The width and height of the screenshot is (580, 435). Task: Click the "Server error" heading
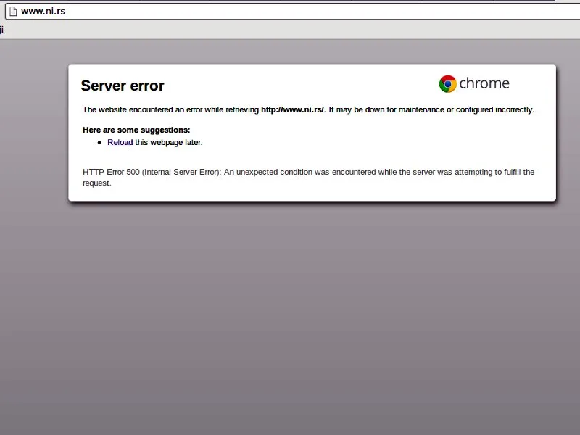[123, 86]
